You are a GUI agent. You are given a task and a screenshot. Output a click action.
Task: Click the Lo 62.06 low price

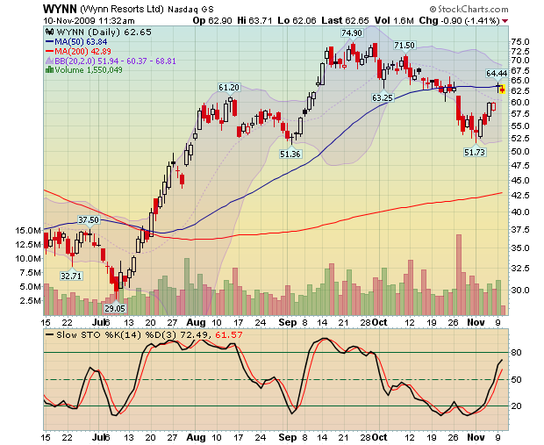297,21
